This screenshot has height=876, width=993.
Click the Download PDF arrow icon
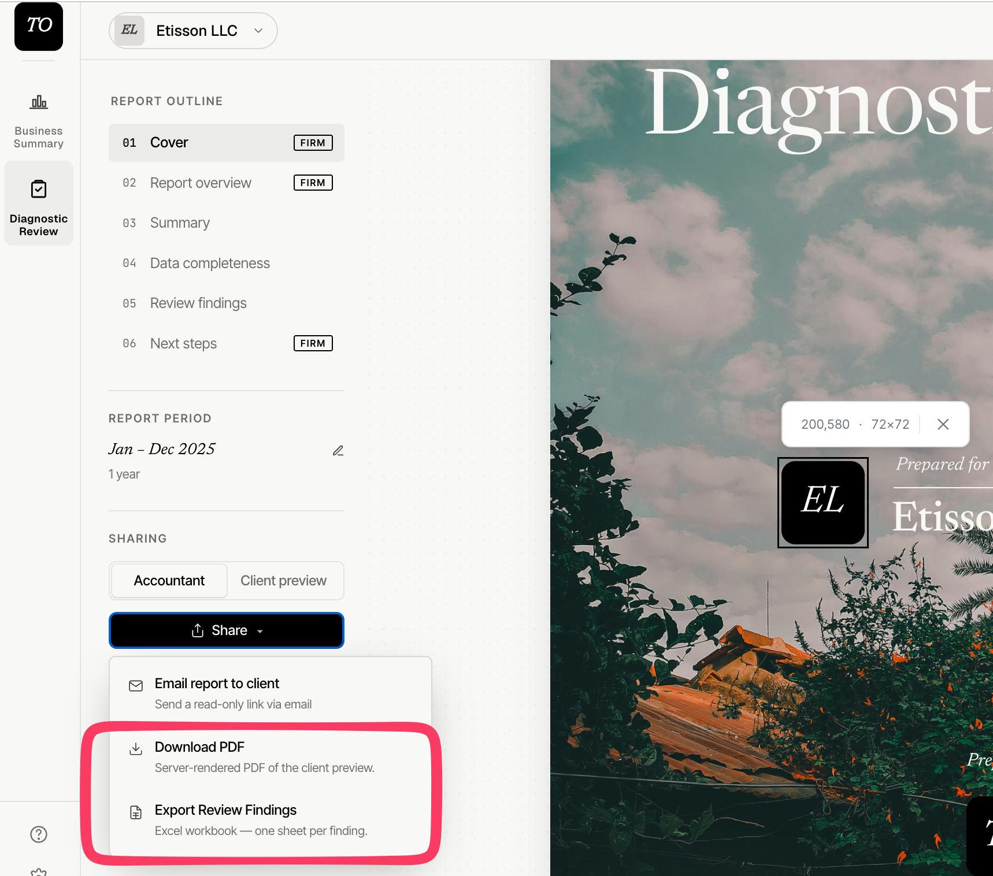click(x=136, y=749)
